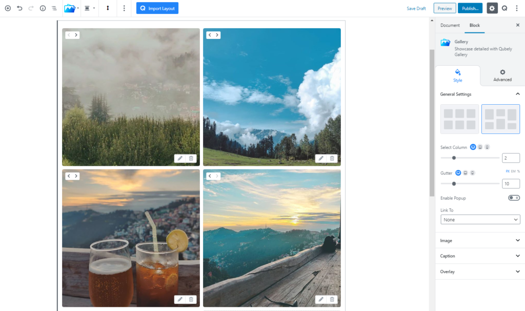Switch to the Block tab

(x=474, y=25)
